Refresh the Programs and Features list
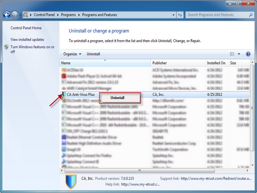 [180, 15]
